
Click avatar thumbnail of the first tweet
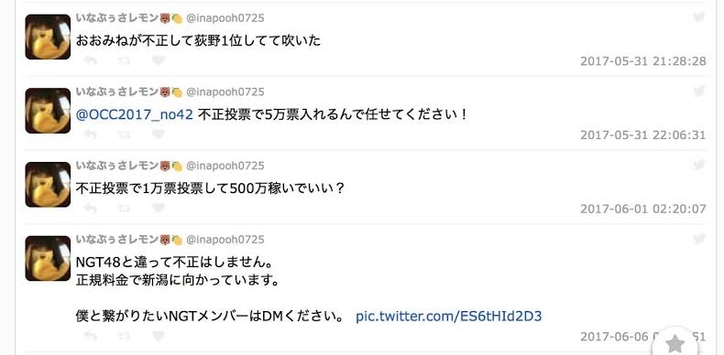point(48,37)
